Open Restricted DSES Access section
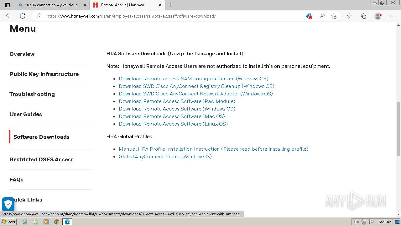The image size is (401, 226). click(x=41, y=159)
